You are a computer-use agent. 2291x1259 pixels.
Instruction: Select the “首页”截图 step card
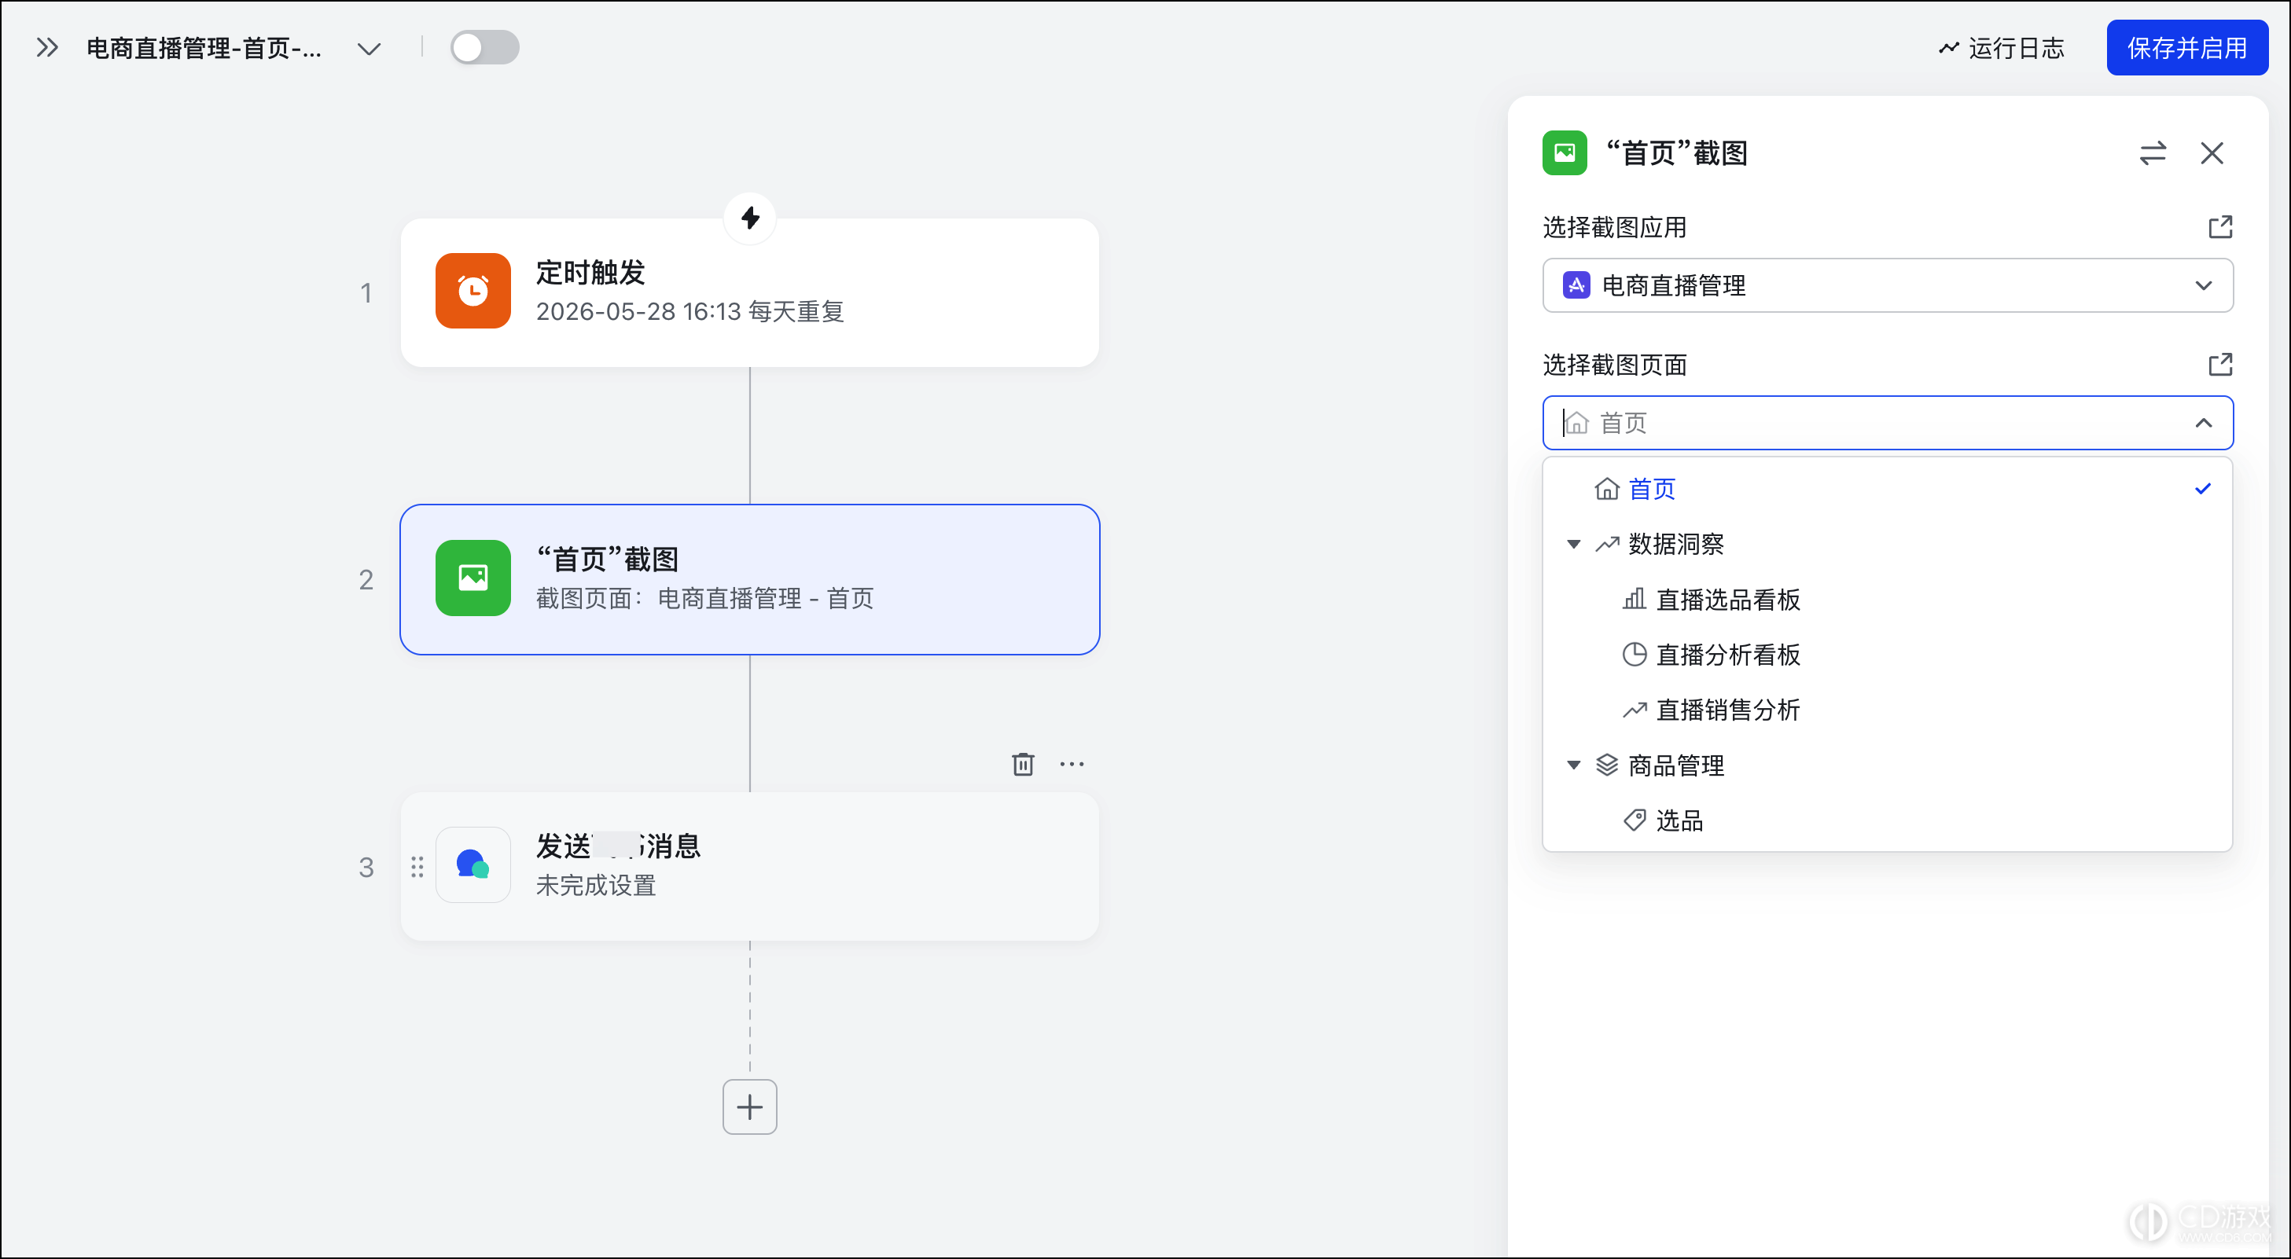pos(750,580)
